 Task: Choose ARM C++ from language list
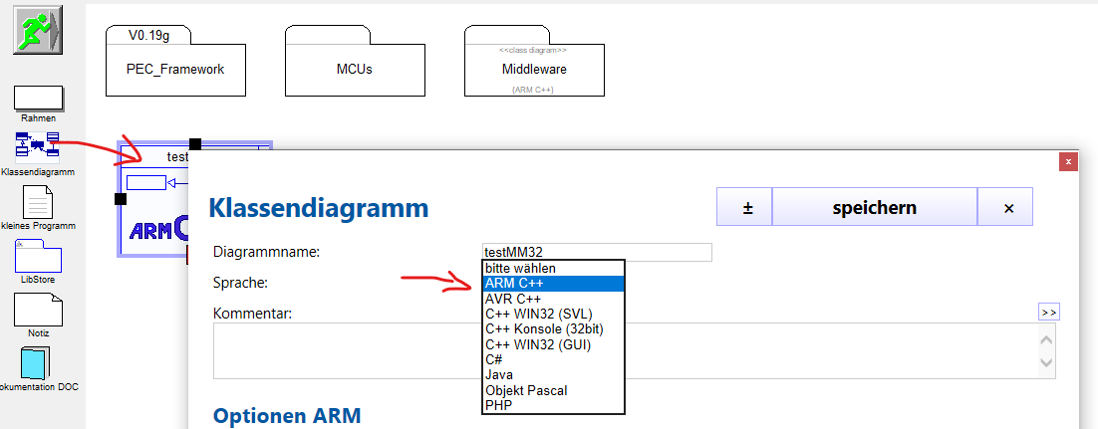[553, 284]
